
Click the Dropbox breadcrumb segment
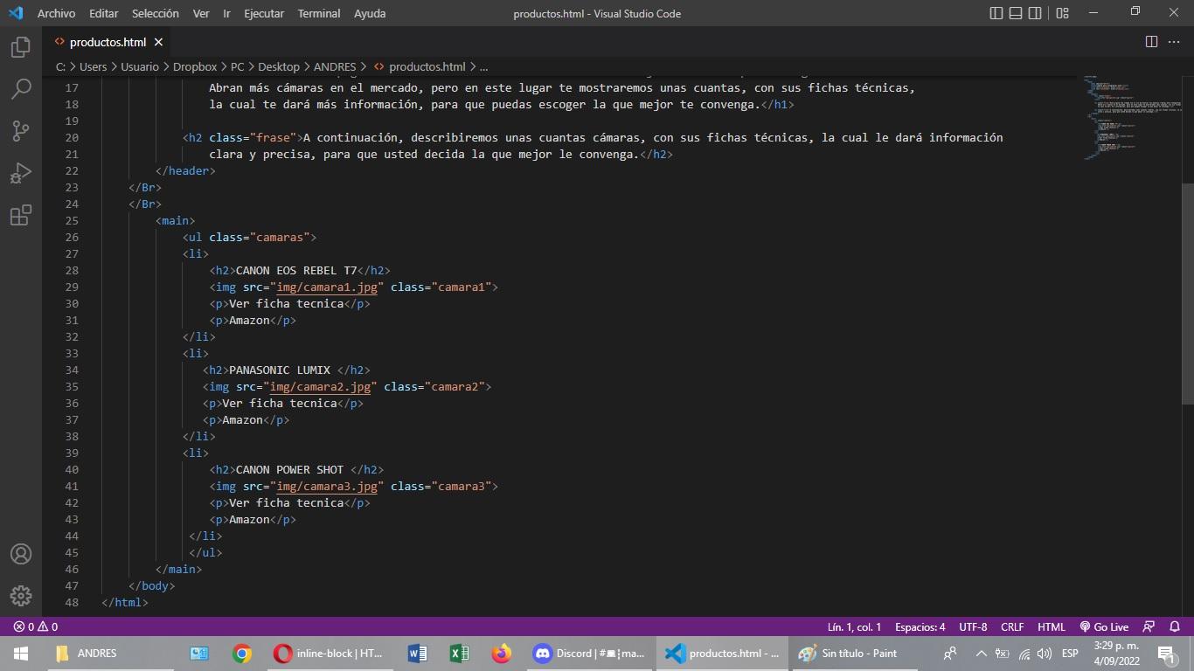(195, 66)
